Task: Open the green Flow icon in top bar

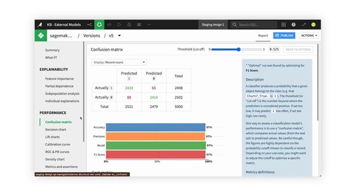Action: 99,24
